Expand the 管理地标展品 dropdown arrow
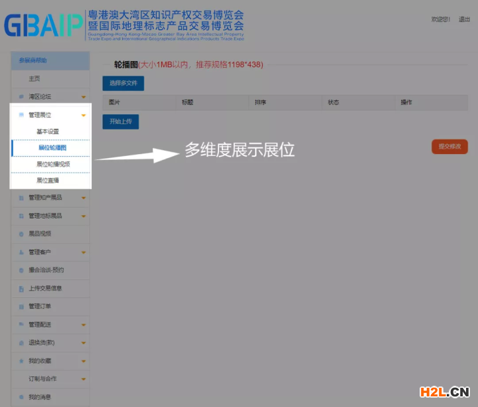 click(84, 216)
